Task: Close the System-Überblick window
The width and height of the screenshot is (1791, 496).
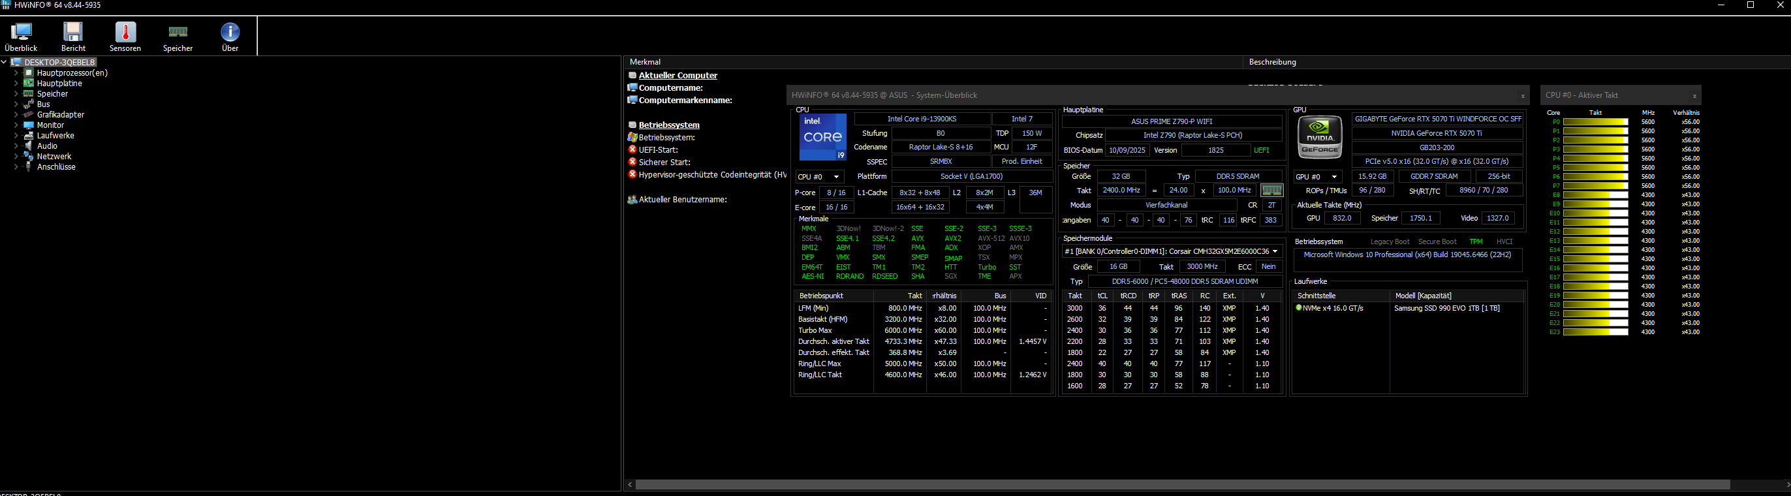Action: pos(1522,96)
